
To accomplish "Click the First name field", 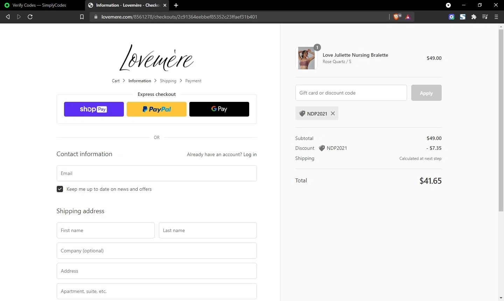I will point(105,230).
